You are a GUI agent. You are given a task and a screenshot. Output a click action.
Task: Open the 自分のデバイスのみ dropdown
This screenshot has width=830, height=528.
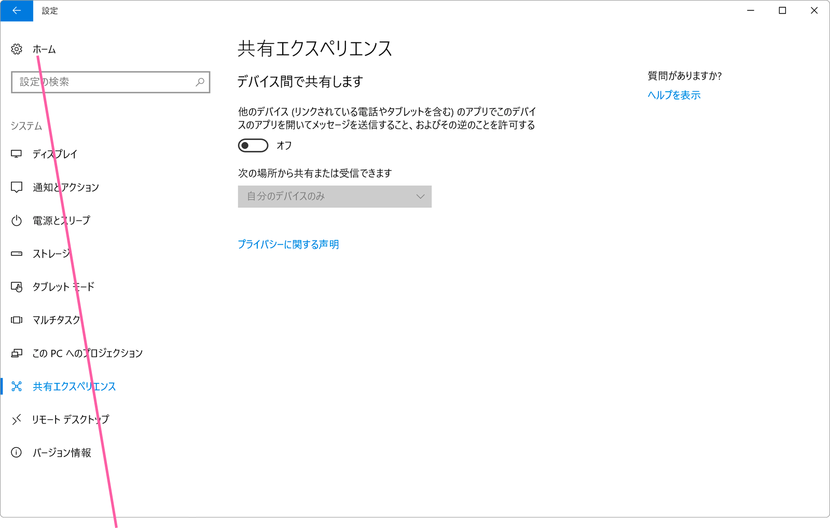(335, 196)
